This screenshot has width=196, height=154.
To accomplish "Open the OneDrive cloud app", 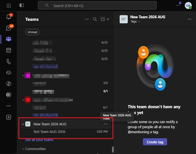I will pyautogui.click(x=9, y=73).
